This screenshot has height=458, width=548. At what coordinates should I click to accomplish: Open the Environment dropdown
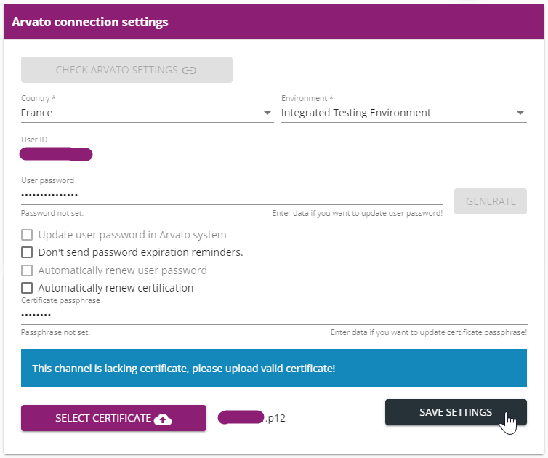click(x=403, y=113)
